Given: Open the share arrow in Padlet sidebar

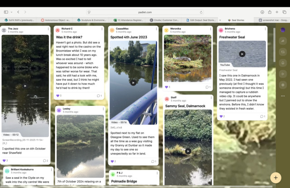Looking at the screenshot, I should tap(283, 41).
